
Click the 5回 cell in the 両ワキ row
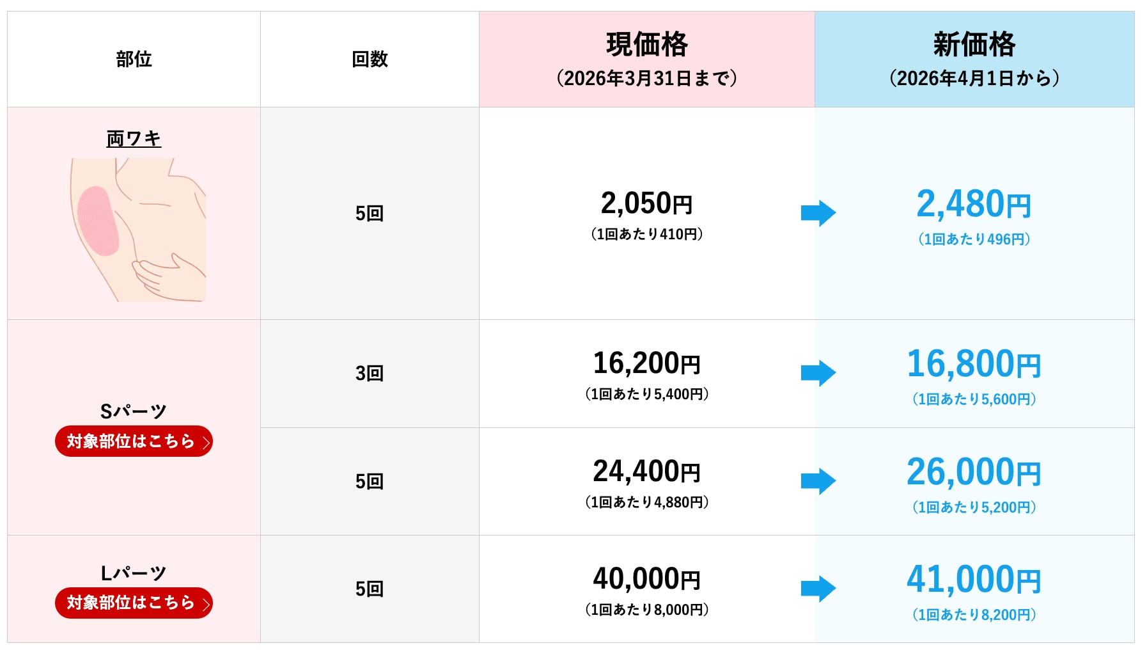[369, 213]
